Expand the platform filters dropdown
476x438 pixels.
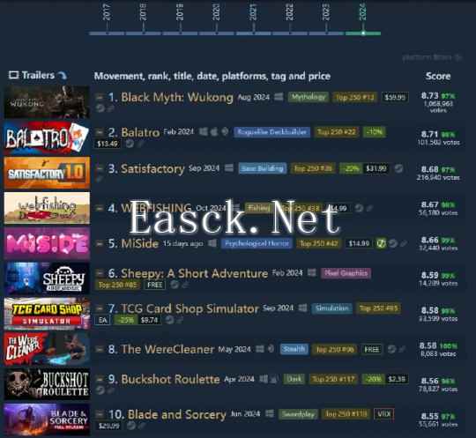432,57
